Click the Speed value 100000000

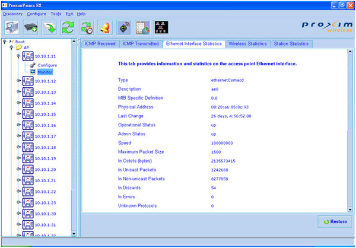pyautogui.click(x=222, y=143)
